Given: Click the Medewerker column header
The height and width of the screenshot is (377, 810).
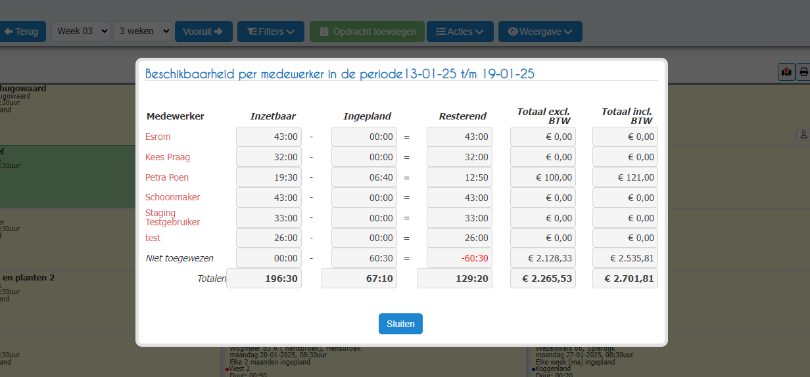Looking at the screenshot, I should [175, 116].
